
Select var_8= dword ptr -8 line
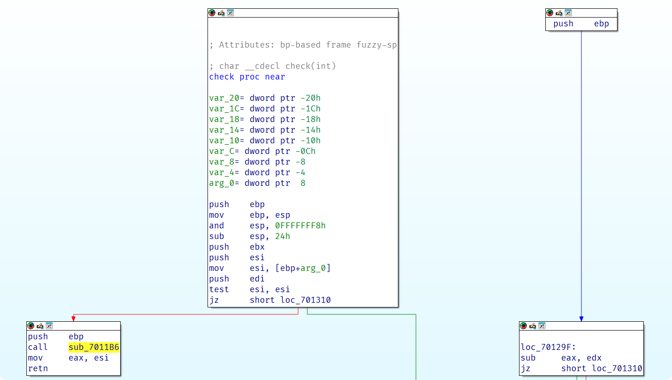[x=257, y=162]
